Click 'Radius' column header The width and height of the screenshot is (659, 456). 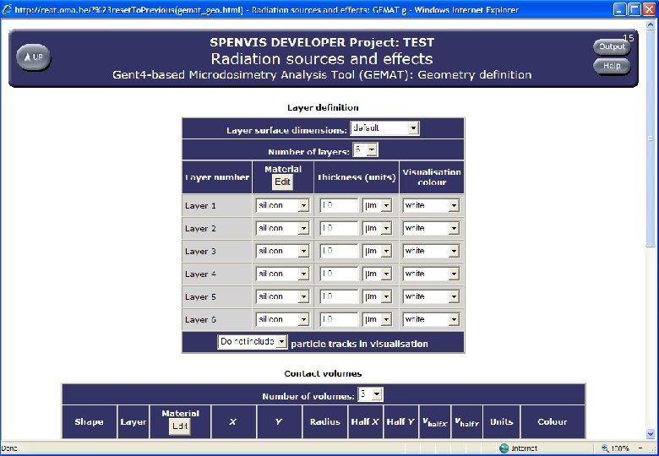point(325,421)
